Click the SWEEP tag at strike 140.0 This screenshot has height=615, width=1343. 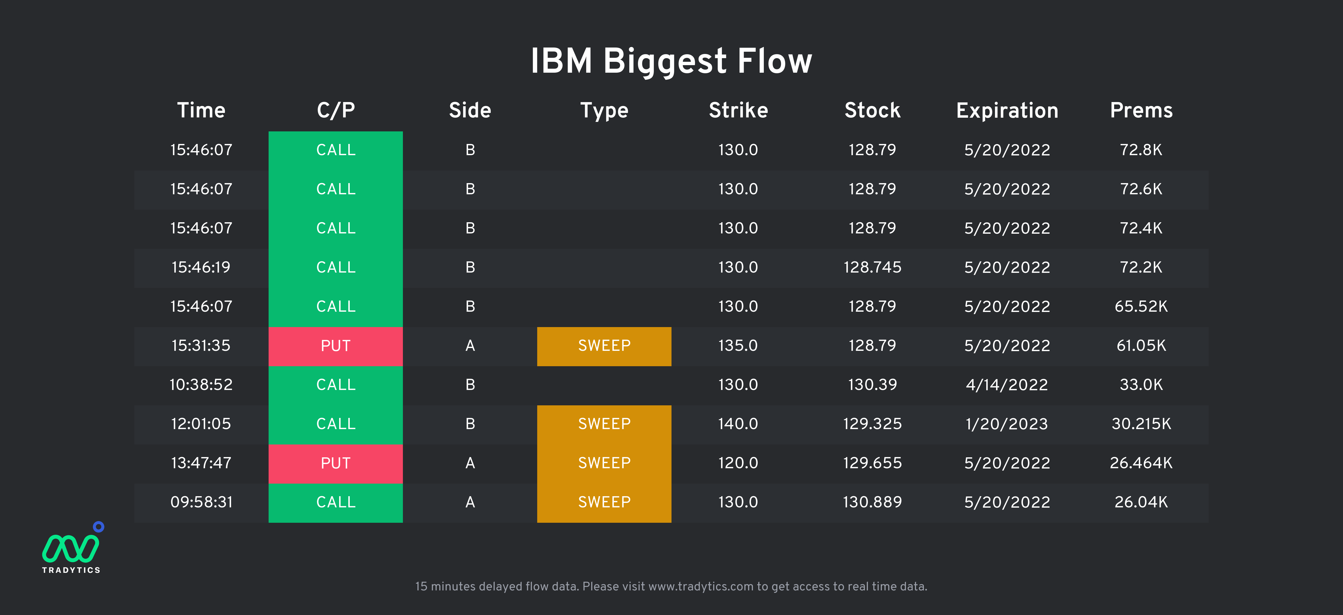pyautogui.click(x=604, y=424)
